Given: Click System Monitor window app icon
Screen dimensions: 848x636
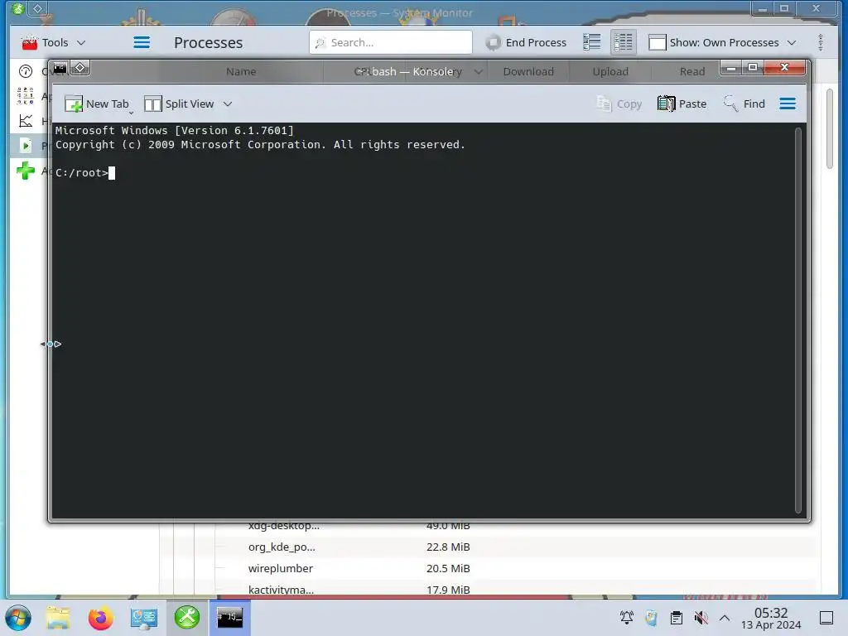Looking at the screenshot, I should [x=18, y=8].
